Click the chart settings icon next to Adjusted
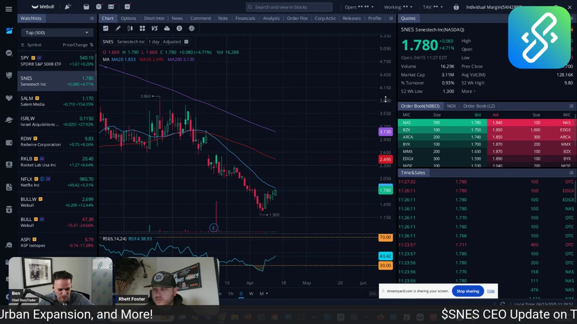This screenshot has width=577, height=324. (186, 41)
